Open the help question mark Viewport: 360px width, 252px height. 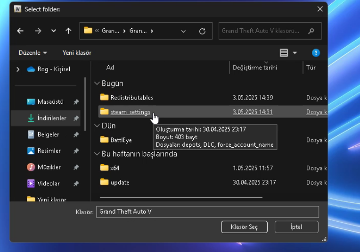(316, 53)
